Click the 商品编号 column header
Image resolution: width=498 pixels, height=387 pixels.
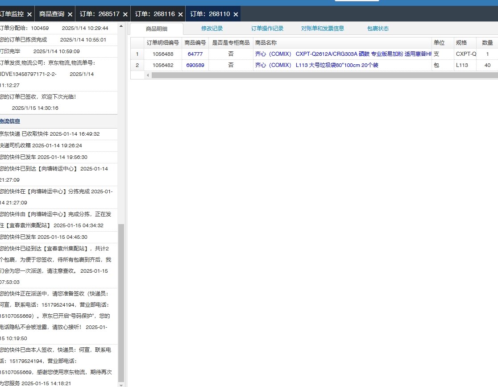coord(195,42)
